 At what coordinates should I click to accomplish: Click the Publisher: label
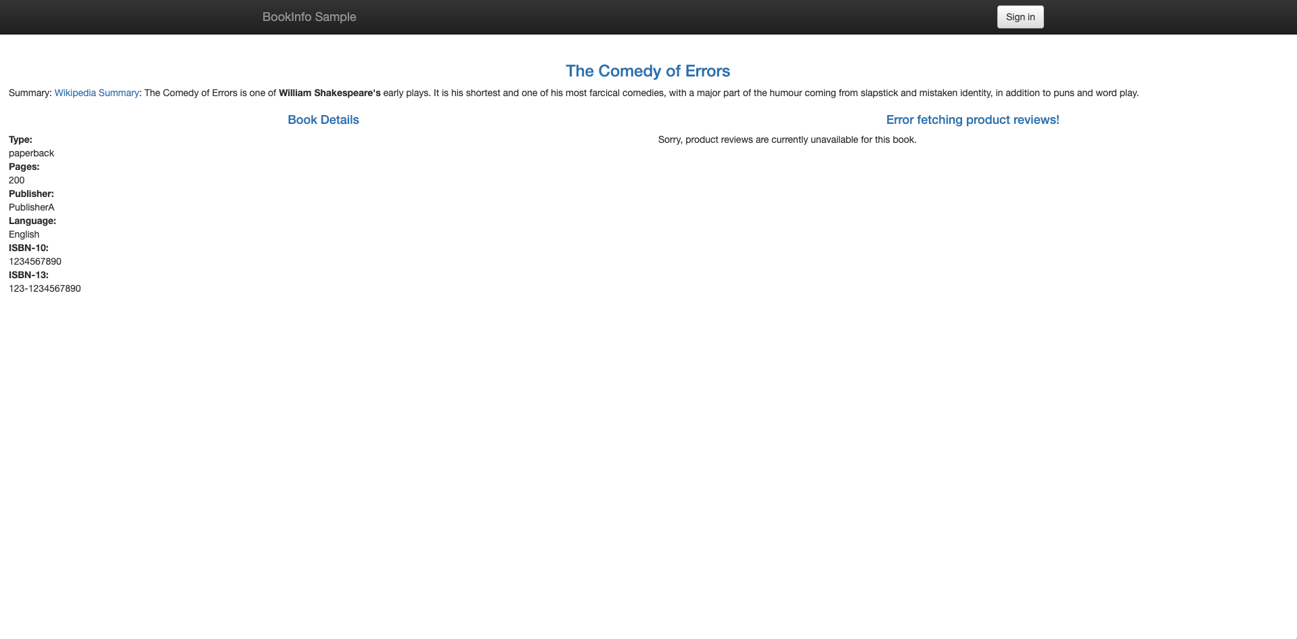[31, 194]
